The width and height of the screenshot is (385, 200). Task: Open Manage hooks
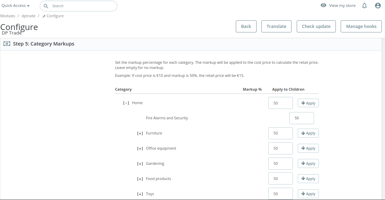(x=361, y=27)
